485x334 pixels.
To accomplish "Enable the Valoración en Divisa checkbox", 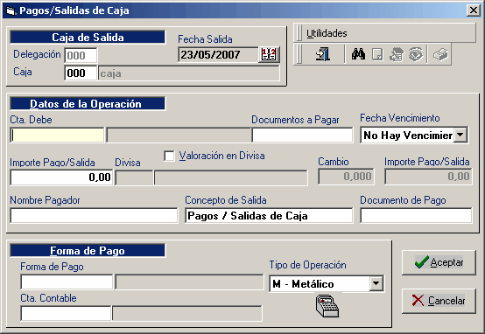I will pyautogui.click(x=169, y=156).
